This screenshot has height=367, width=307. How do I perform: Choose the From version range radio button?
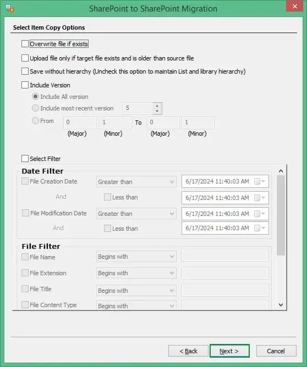(35, 121)
